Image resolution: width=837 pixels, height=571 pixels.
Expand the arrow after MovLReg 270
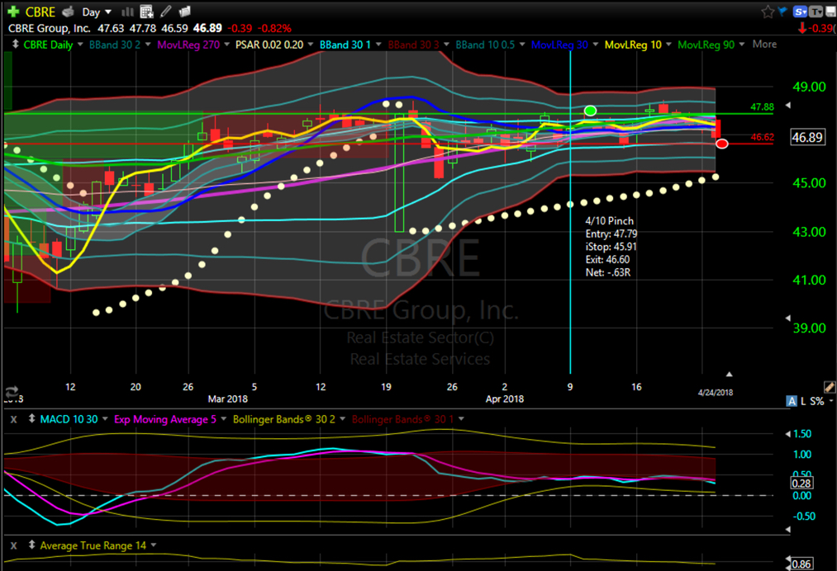pos(227,45)
